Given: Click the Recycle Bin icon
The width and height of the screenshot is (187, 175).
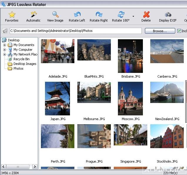Looking at the screenshot, I should 10,59.
